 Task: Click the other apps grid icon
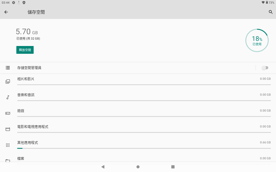[x=8, y=145]
